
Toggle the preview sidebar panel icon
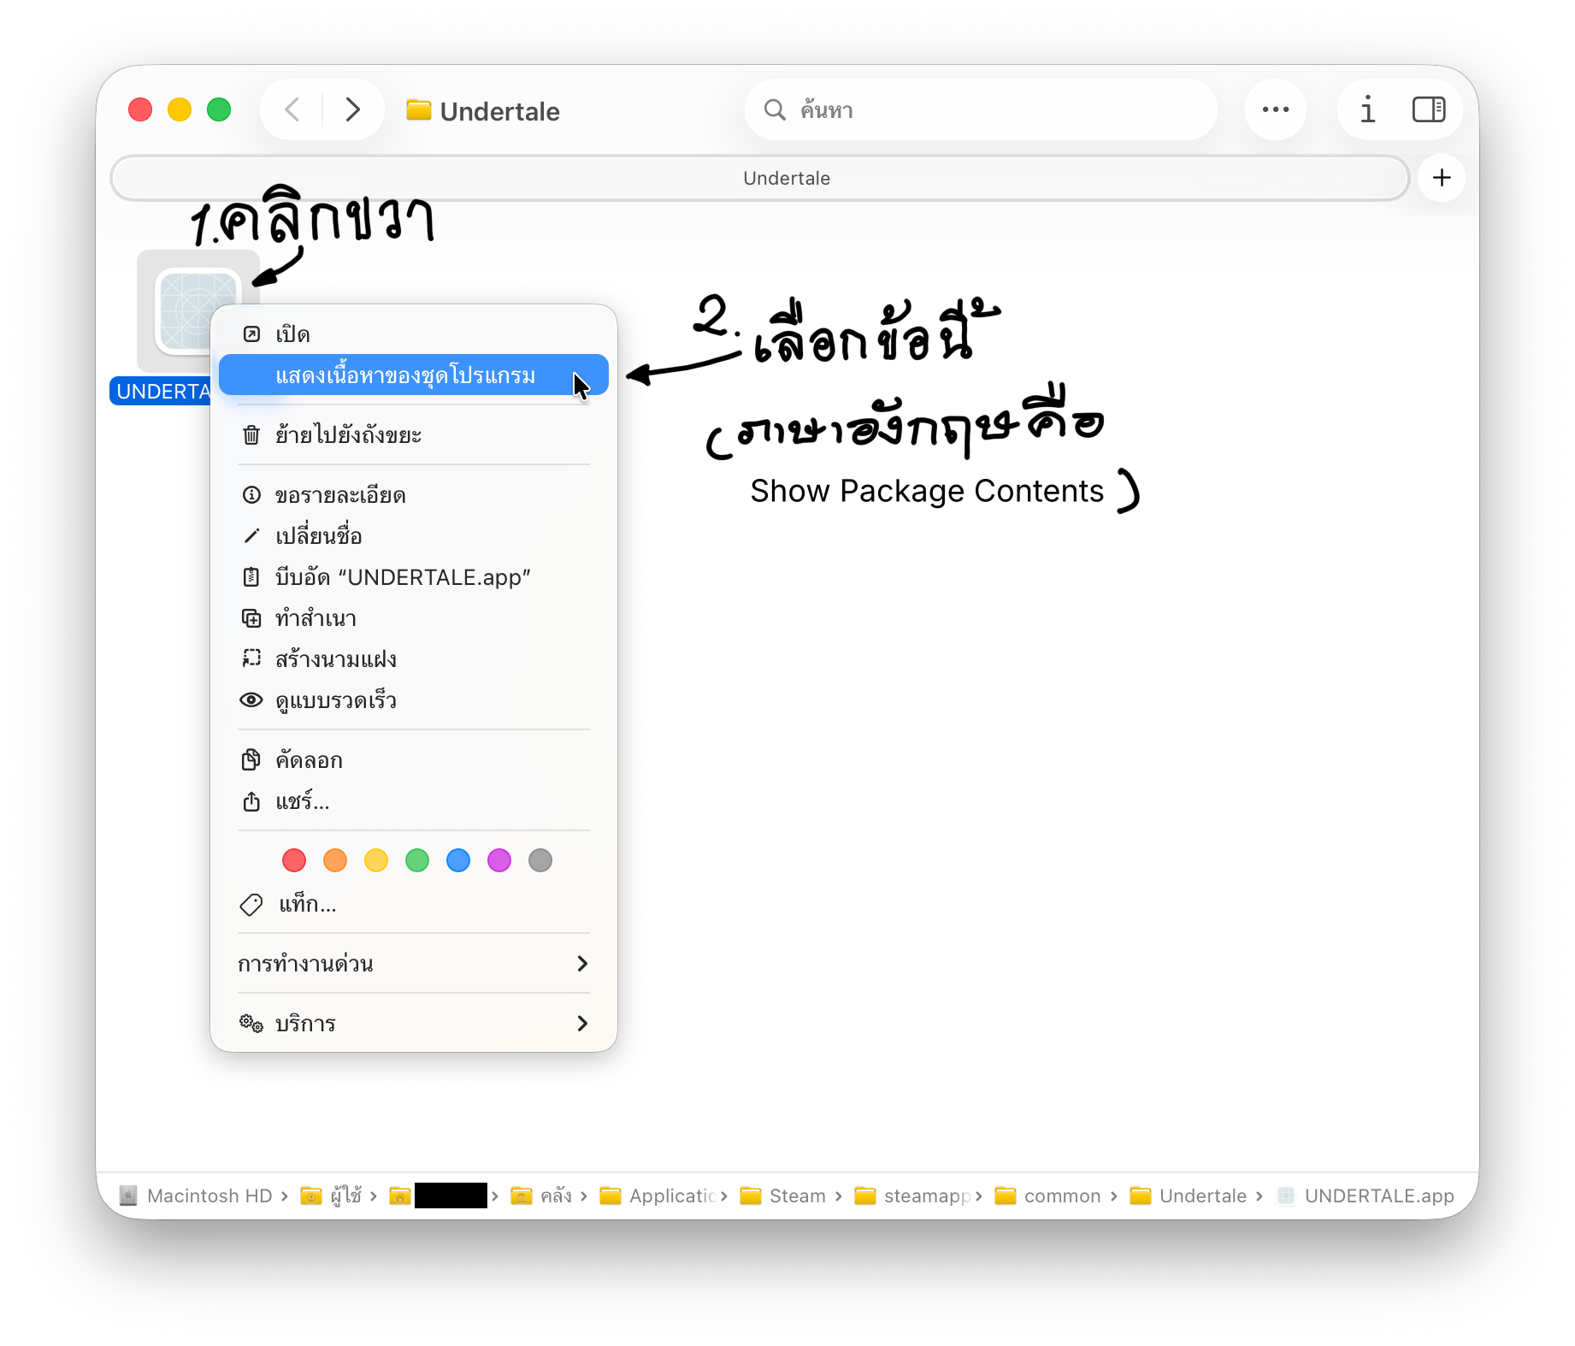click(1429, 109)
